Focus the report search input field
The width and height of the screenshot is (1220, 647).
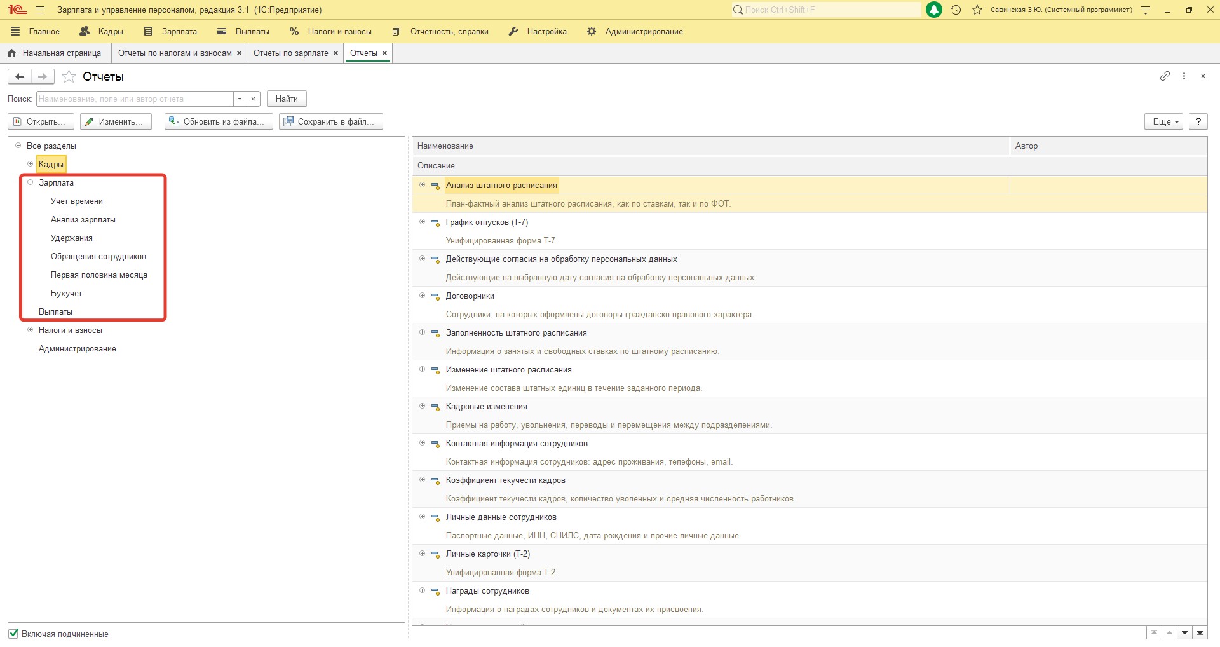click(135, 99)
